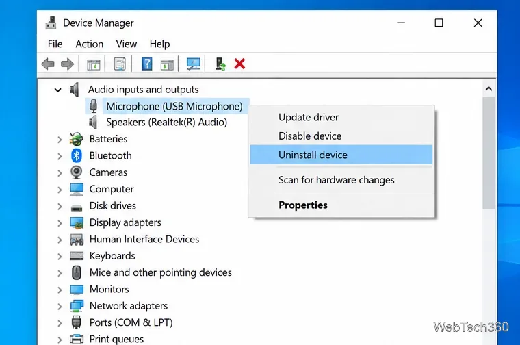520x345 pixels.
Task: Click the Batteries category icon
Action: tap(76, 139)
